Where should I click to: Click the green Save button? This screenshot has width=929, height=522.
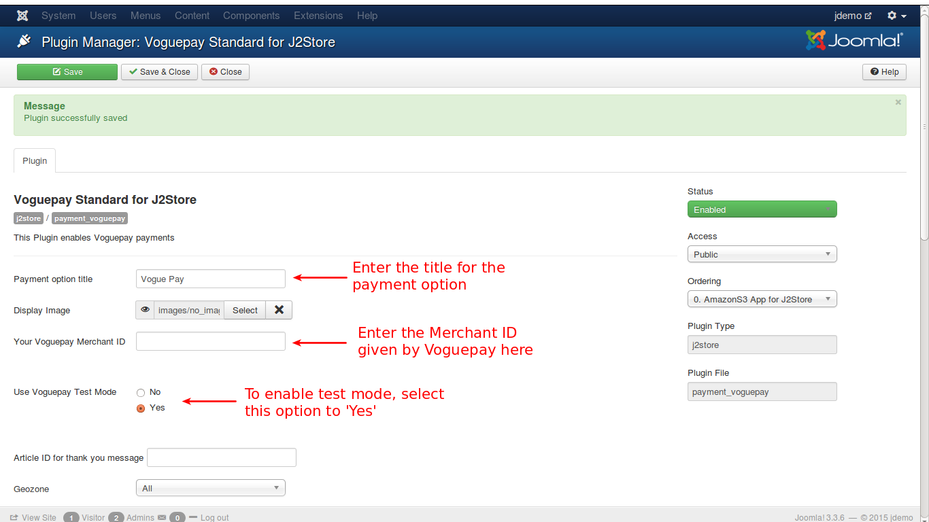point(67,72)
